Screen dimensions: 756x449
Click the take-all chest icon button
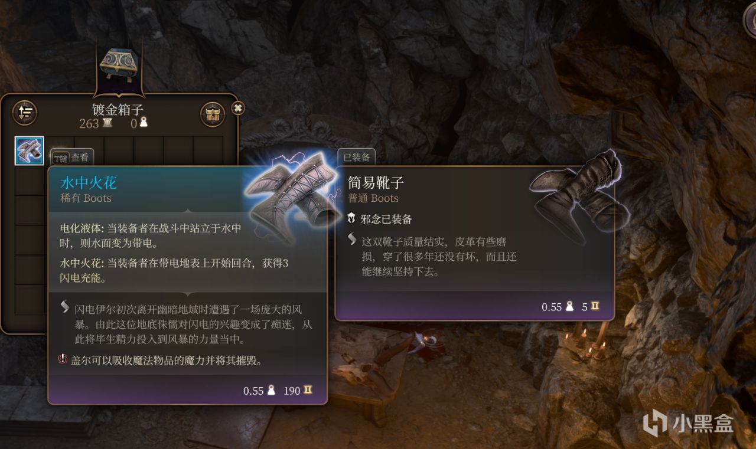(213, 114)
